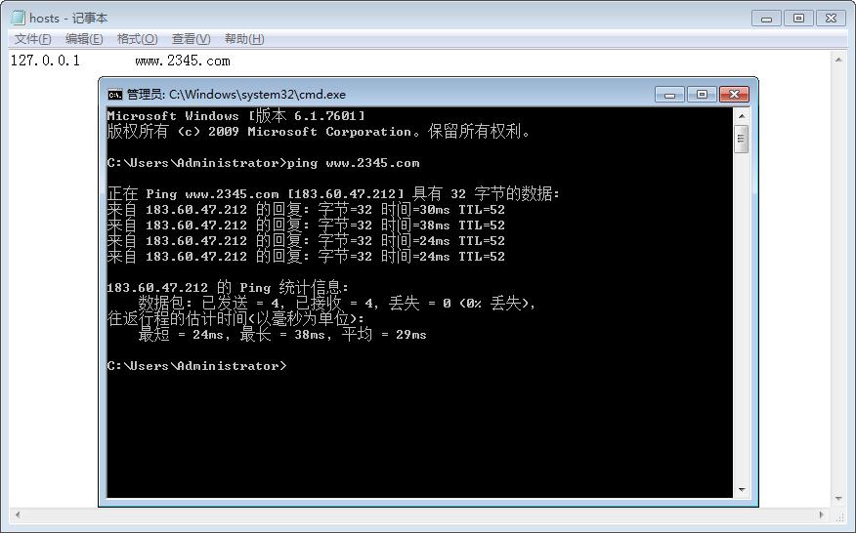Click the 127.0.0.1 text in the hosts file
Viewport: 856px width, 533px height.
pyautogui.click(x=45, y=61)
